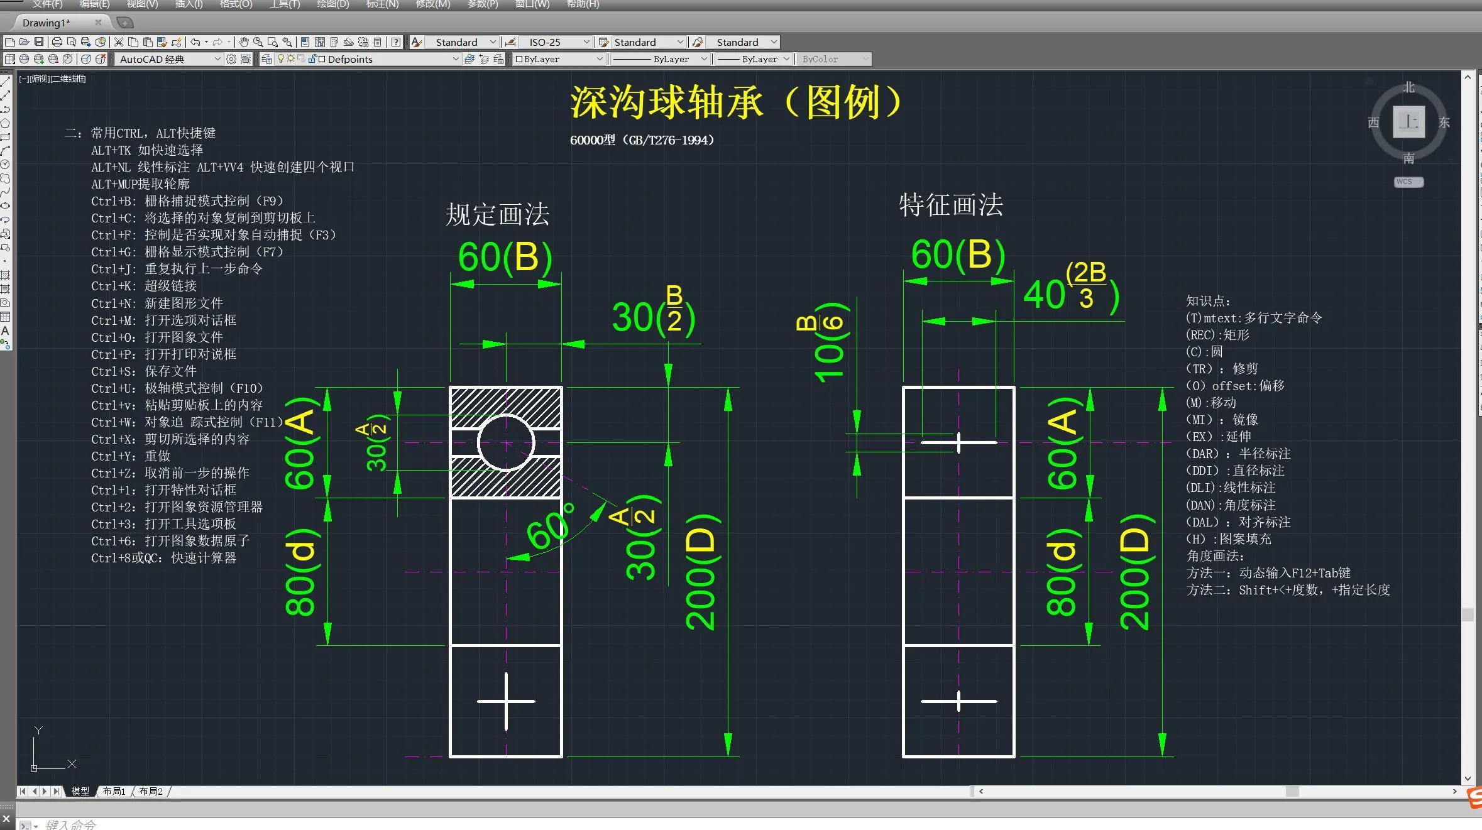Viewport: 1482px width, 830px height.
Task: Click ViewCube 北 direction label
Action: (x=1409, y=87)
